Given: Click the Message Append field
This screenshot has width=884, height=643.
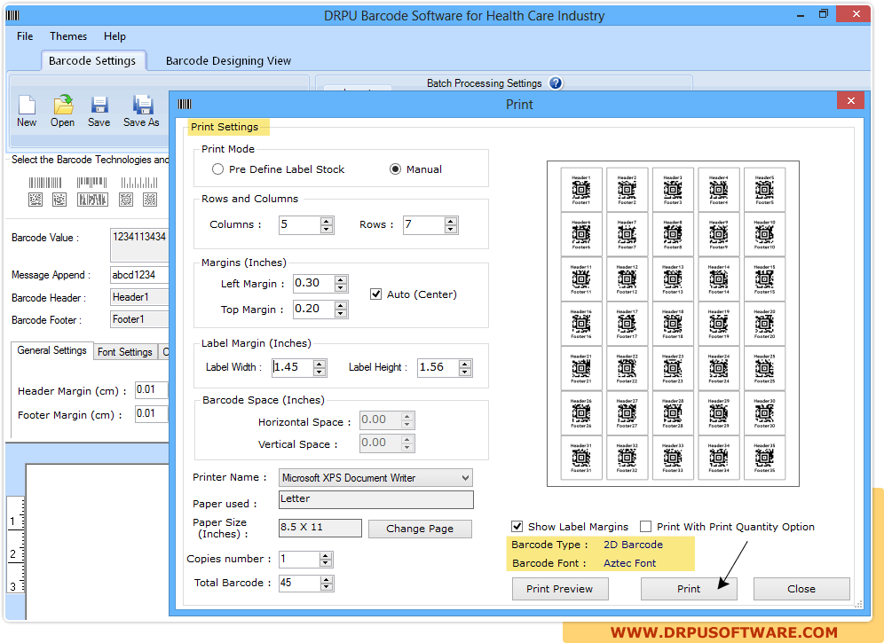Looking at the screenshot, I should pyautogui.click(x=140, y=275).
